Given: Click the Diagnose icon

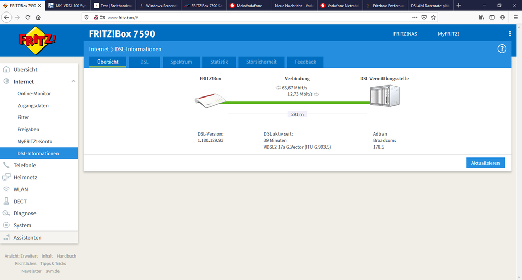Looking at the screenshot, I should [x=6, y=213].
